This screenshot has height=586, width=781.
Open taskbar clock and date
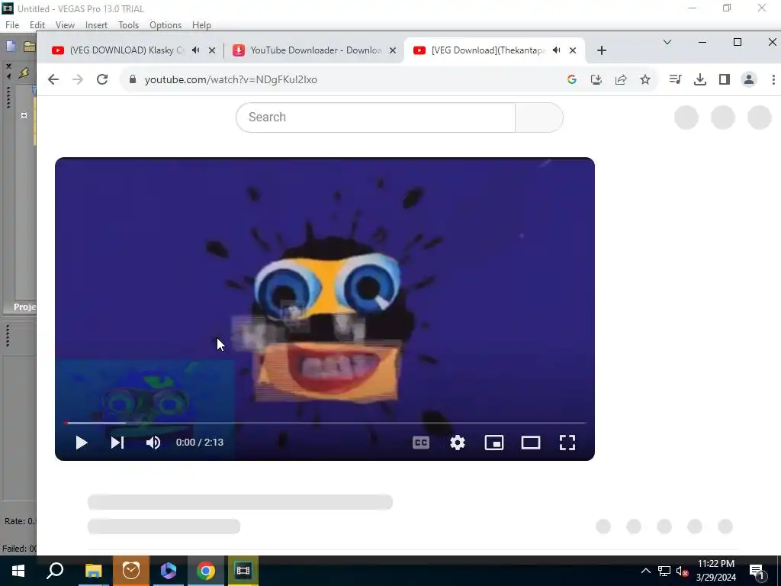click(715, 571)
